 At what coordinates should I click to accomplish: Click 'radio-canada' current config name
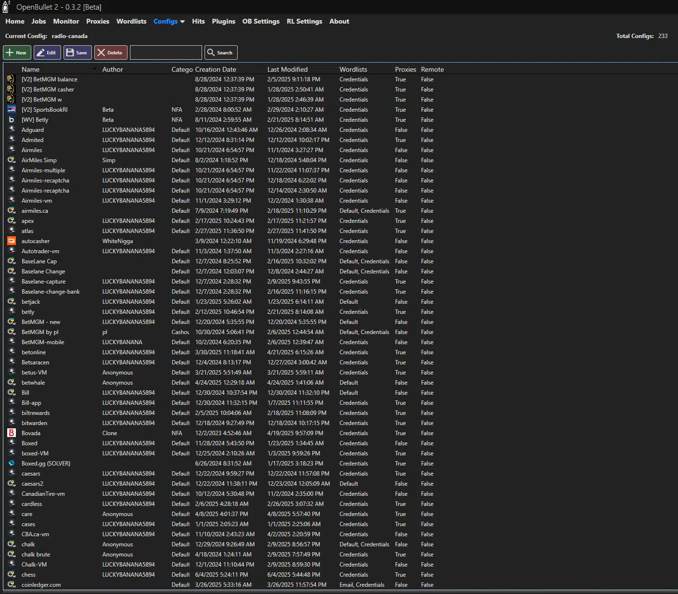(70, 36)
